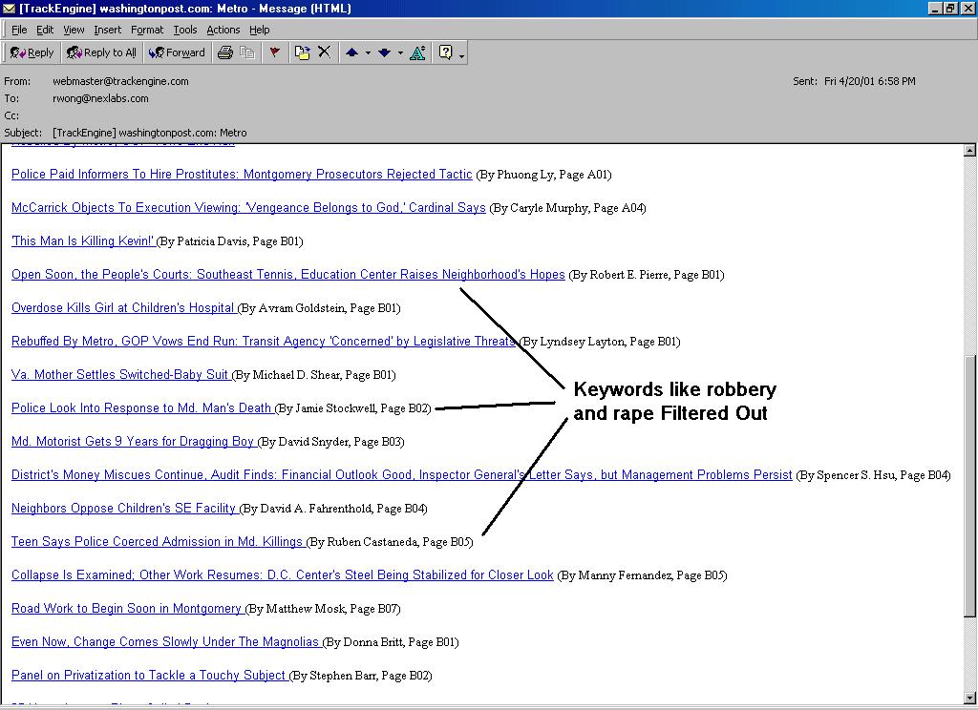The image size is (978, 710).
Task: Forward this message
Action: pyautogui.click(x=177, y=53)
